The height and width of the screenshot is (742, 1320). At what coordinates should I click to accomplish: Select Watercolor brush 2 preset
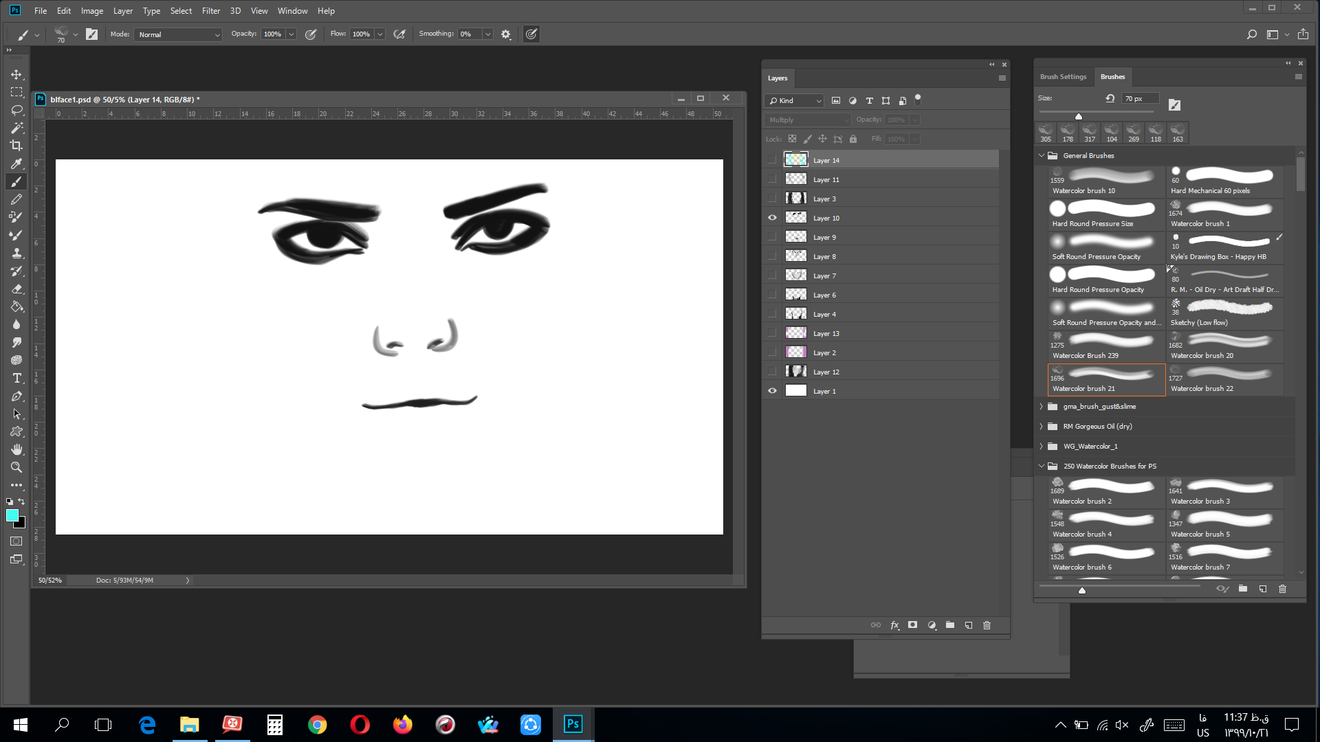[x=1106, y=493]
